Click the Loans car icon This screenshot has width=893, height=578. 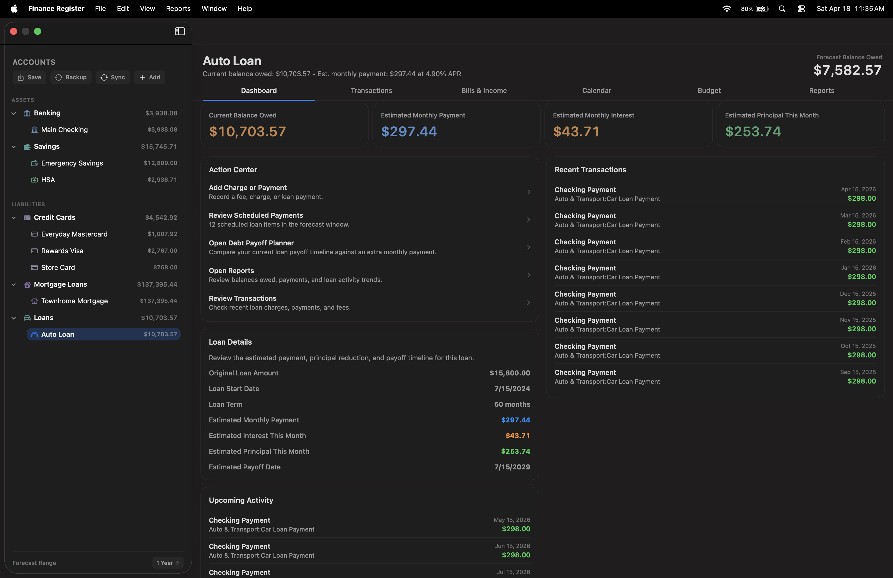[x=27, y=318]
